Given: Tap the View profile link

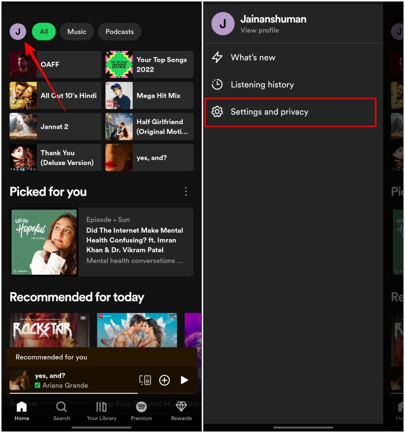Looking at the screenshot, I should click(260, 31).
